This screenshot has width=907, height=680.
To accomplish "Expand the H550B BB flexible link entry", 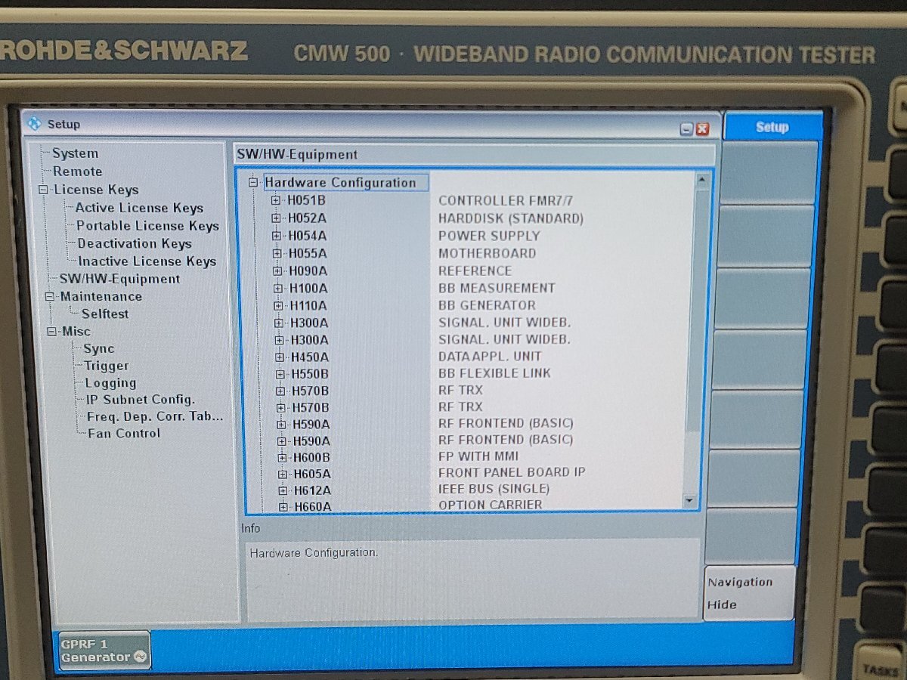I will [280, 373].
